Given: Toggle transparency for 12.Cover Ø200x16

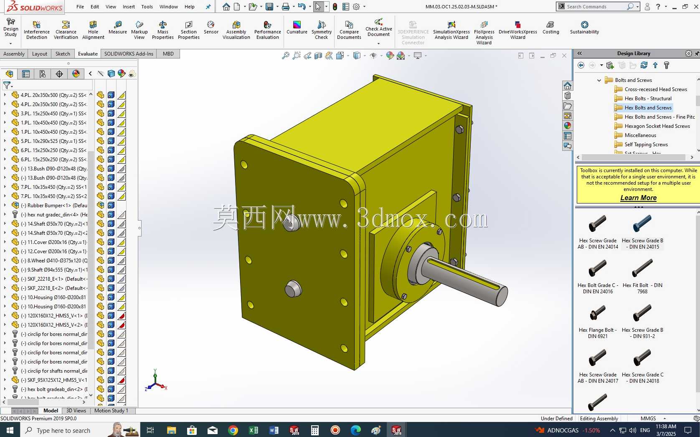Looking at the screenshot, I should pos(122,251).
